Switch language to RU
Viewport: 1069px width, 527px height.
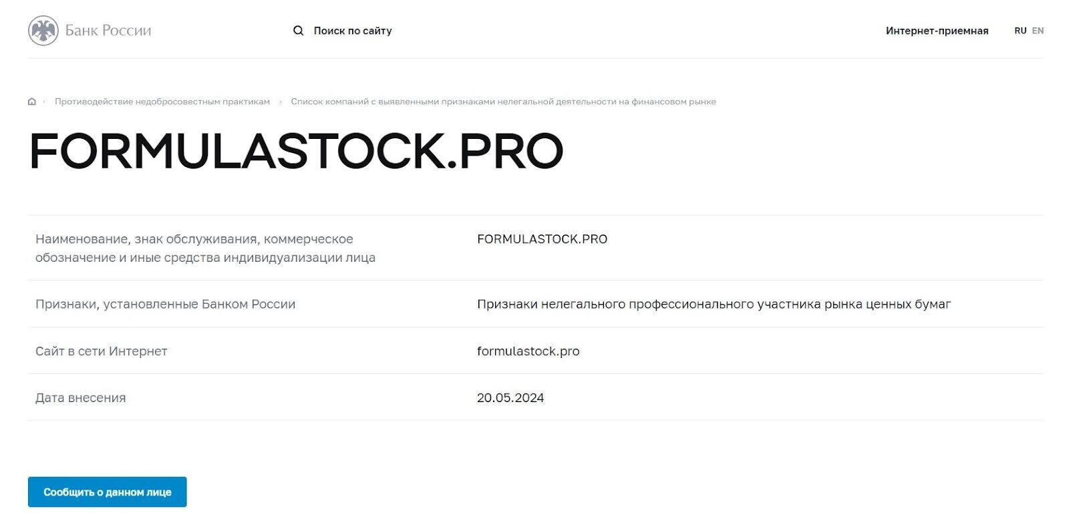(x=1020, y=31)
